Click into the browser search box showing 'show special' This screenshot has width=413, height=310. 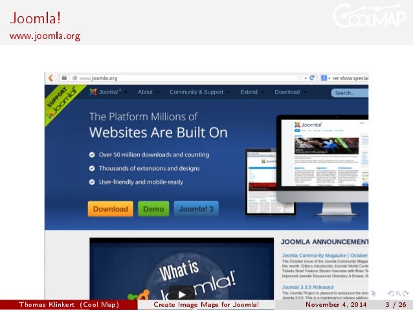pos(350,78)
